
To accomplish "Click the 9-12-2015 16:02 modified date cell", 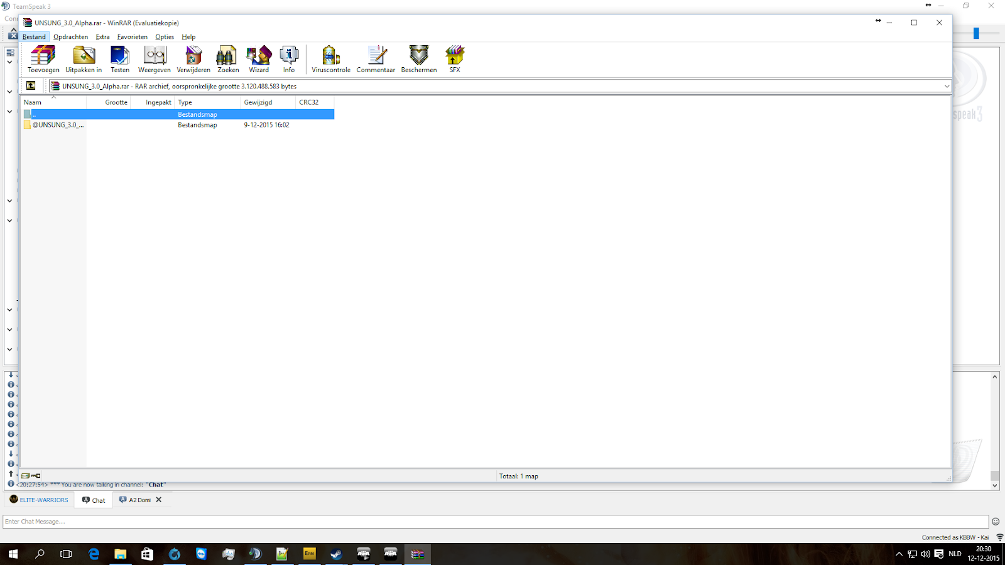I will [267, 125].
